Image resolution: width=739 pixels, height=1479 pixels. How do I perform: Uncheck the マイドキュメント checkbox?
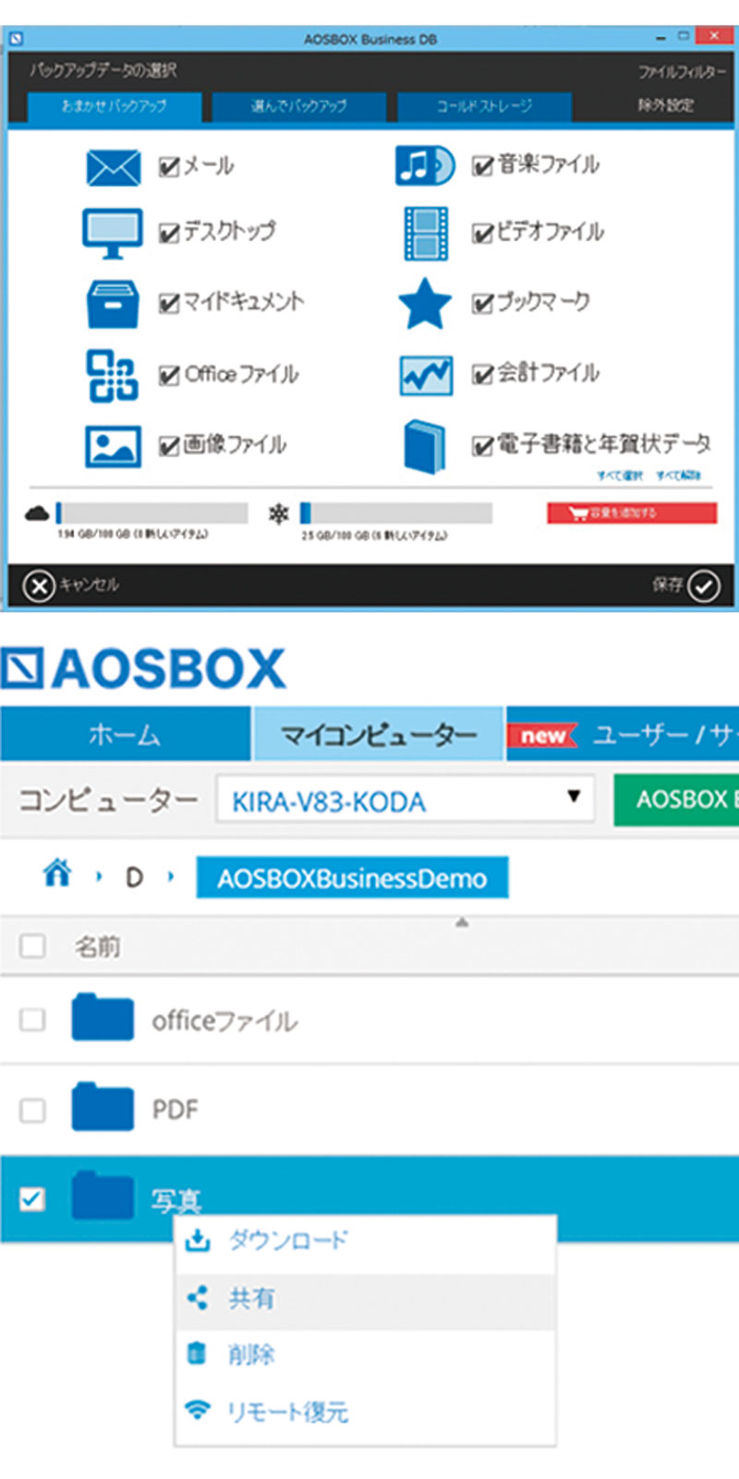tap(169, 303)
